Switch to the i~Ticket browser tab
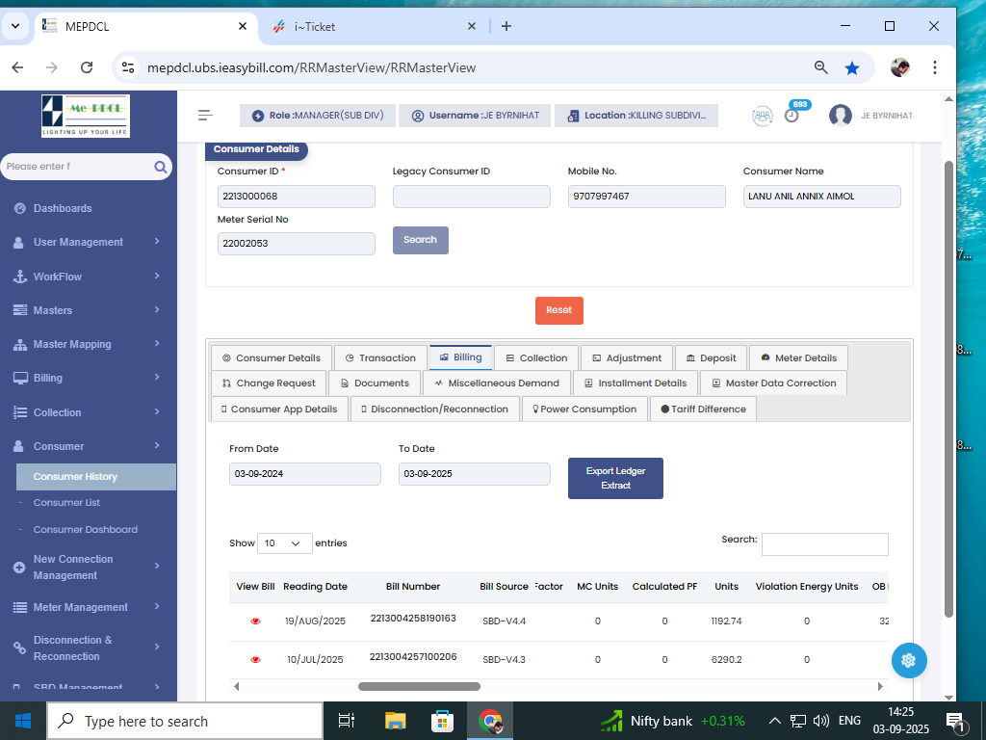The image size is (986, 740). [375, 26]
